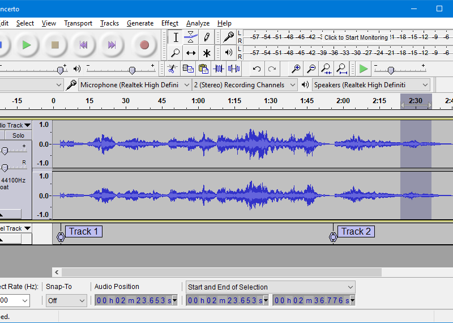The image size is (453, 323).
Task: Click the Trim audio outside selection icon
Action: point(219,69)
